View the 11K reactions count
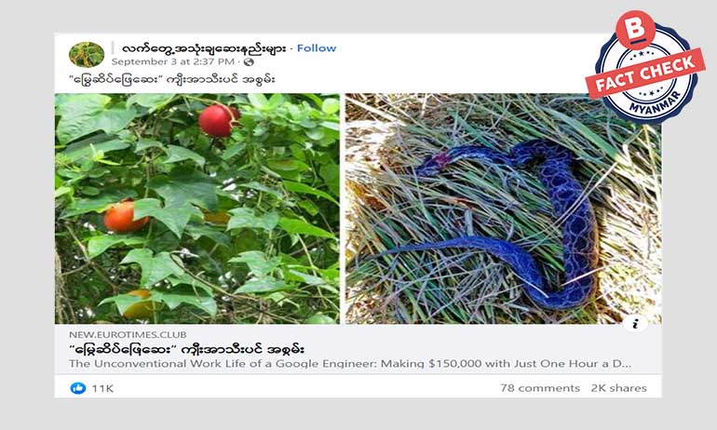717x430 pixels. pos(102,388)
